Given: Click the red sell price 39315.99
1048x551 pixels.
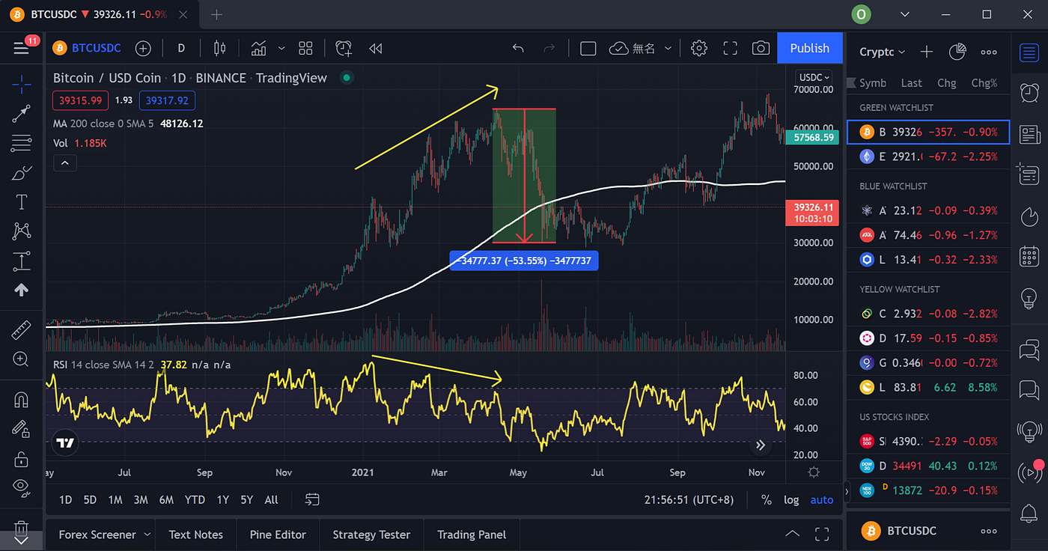Looking at the screenshot, I should click(80, 100).
